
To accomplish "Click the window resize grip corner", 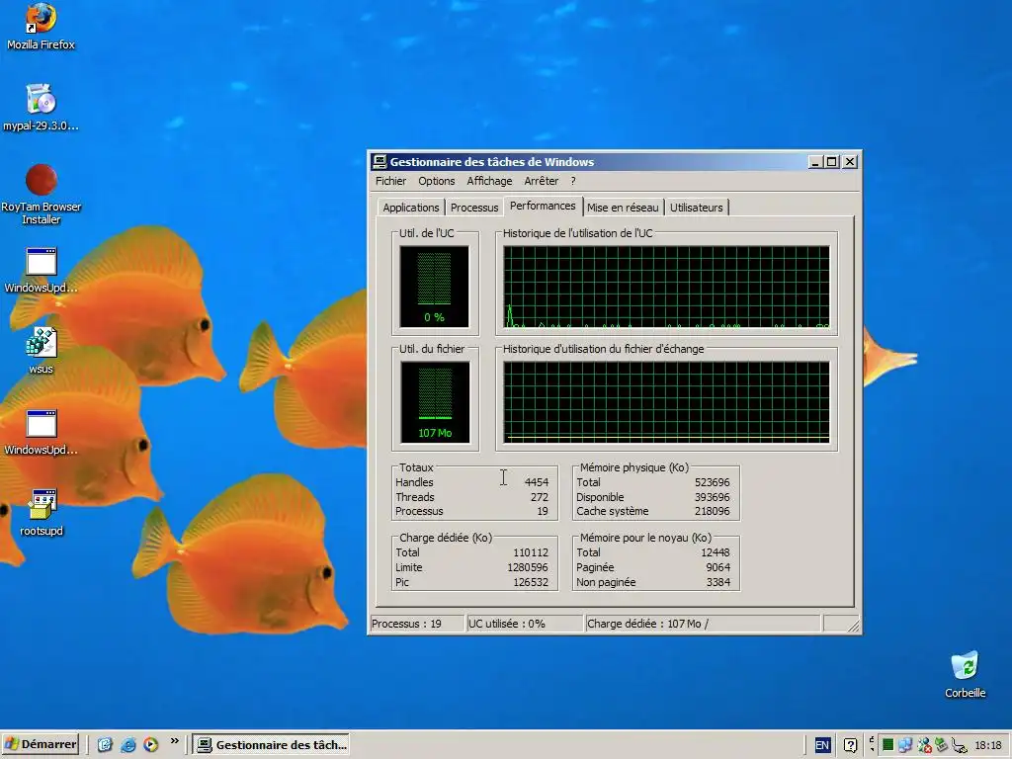I will [852, 625].
